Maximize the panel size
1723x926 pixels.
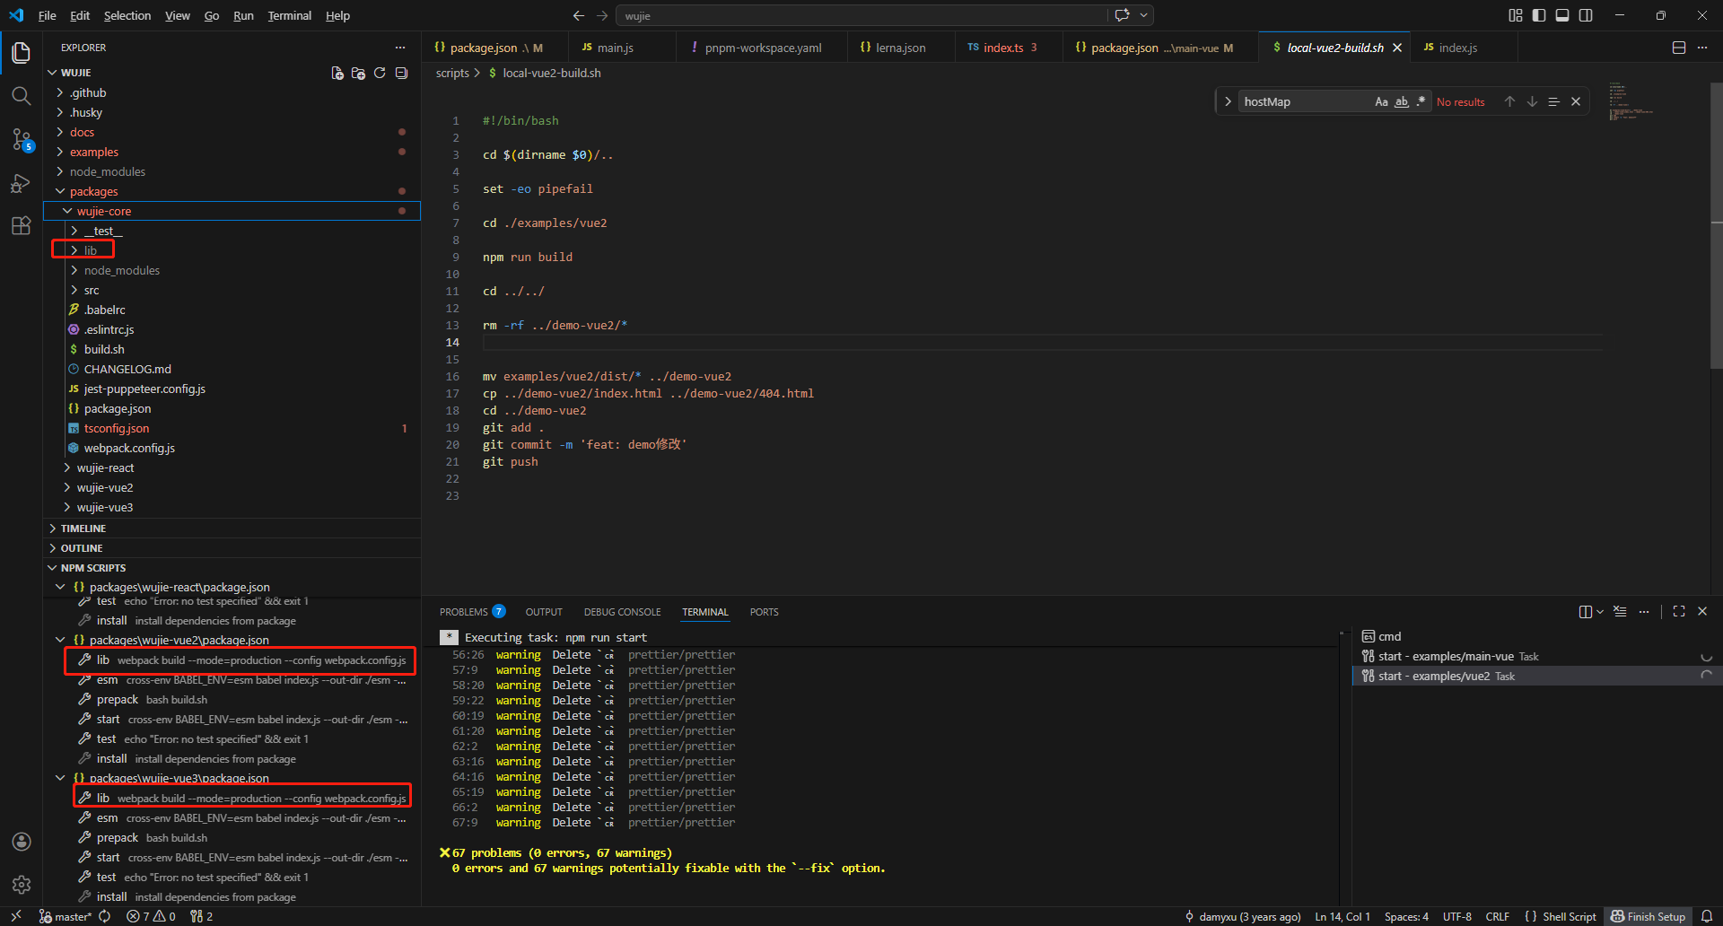point(1679,611)
